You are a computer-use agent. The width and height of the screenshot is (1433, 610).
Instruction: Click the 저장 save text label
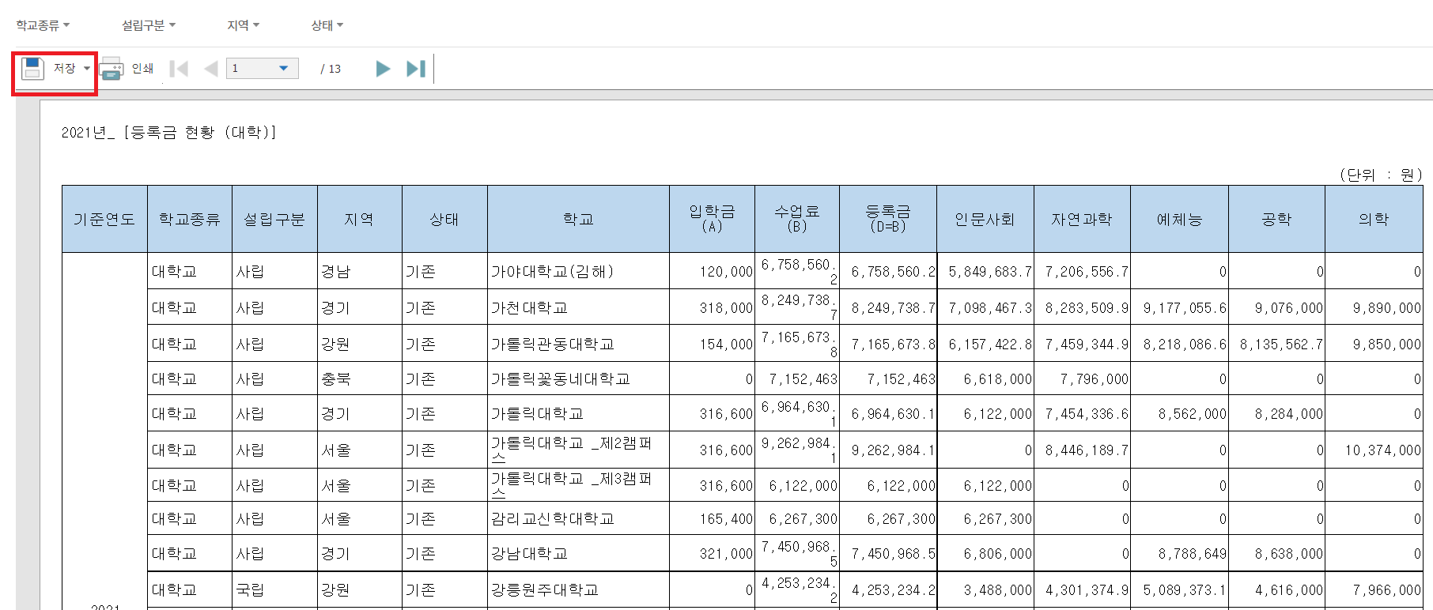[64, 69]
